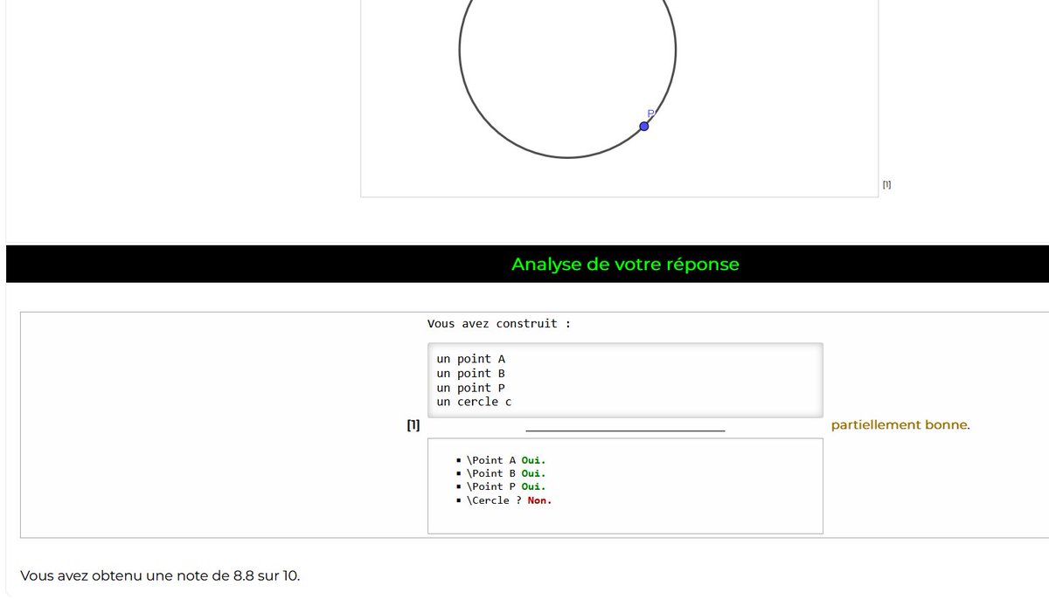Click the 'Analyse de votre réponse' header

point(625,264)
